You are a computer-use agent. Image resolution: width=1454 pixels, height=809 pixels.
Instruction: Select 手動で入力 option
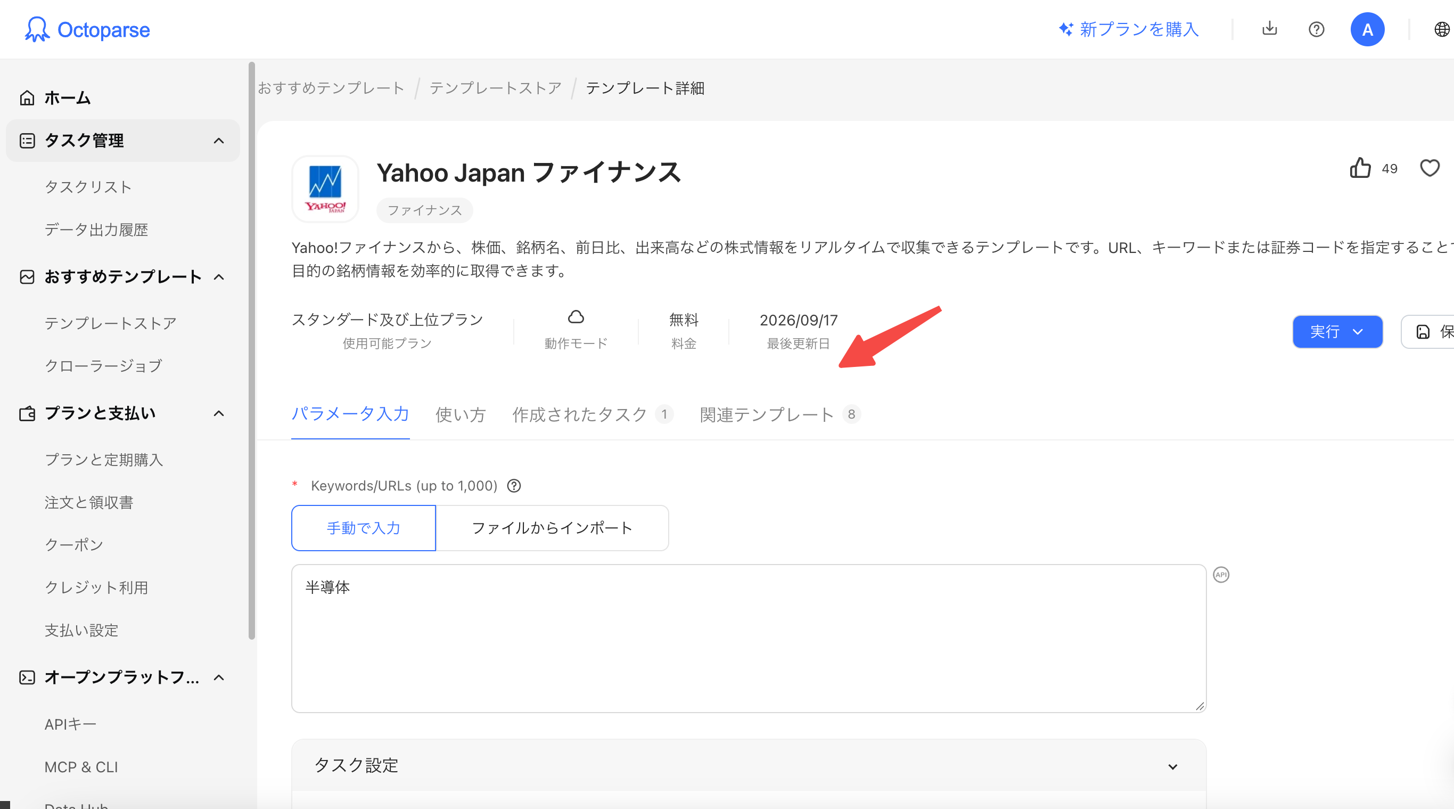[x=364, y=528]
